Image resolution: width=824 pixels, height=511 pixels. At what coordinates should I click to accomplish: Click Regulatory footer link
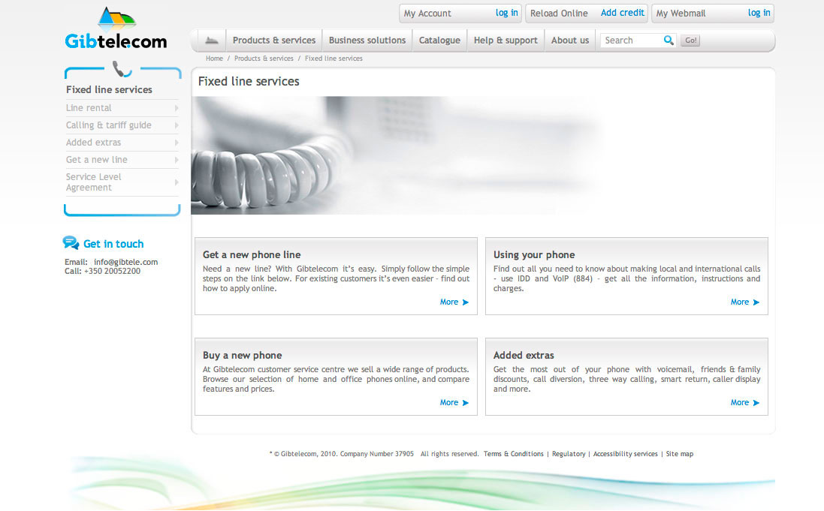(x=569, y=454)
